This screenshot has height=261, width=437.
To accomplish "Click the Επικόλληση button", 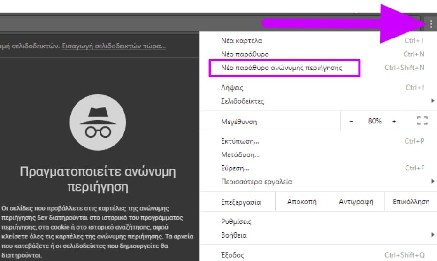I will coord(411,201).
